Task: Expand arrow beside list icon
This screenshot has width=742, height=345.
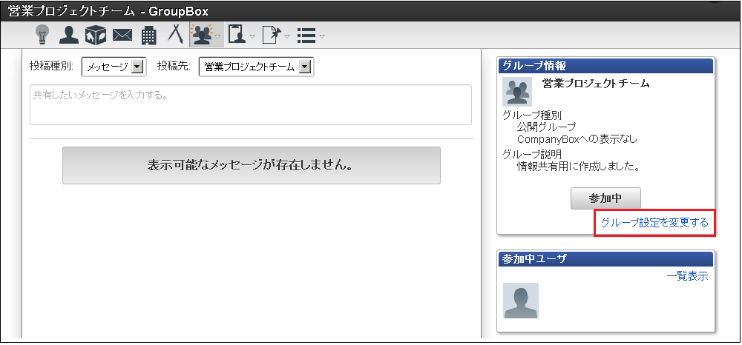Action: pyautogui.click(x=322, y=36)
